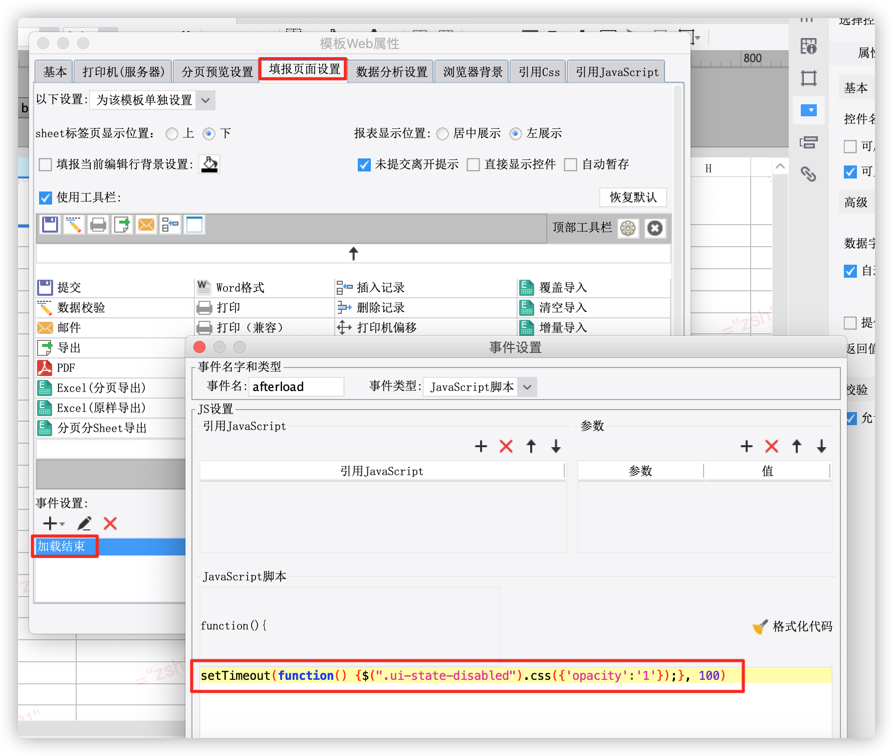The height and width of the screenshot is (756, 893).
Task: Click the printer icon in the top toolbar
Action: pyautogui.click(x=98, y=225)
